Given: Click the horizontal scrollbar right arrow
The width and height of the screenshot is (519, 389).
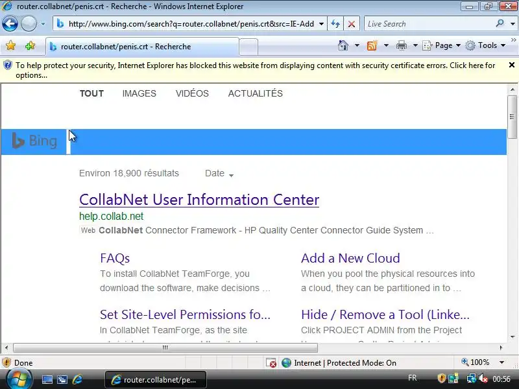Looking at the screenshot, I should click(x=501, y=348).
